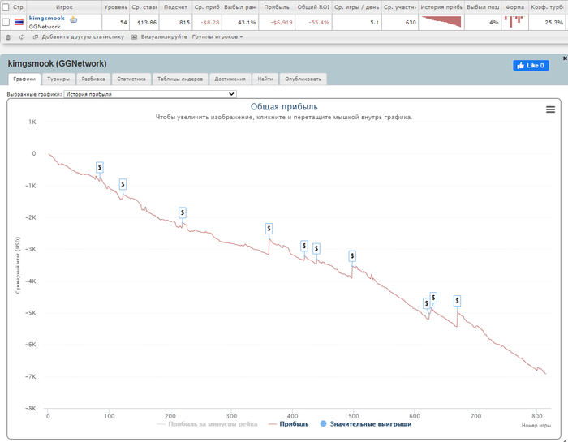Click the GGNetwork label under player name

tap(45, 27)
